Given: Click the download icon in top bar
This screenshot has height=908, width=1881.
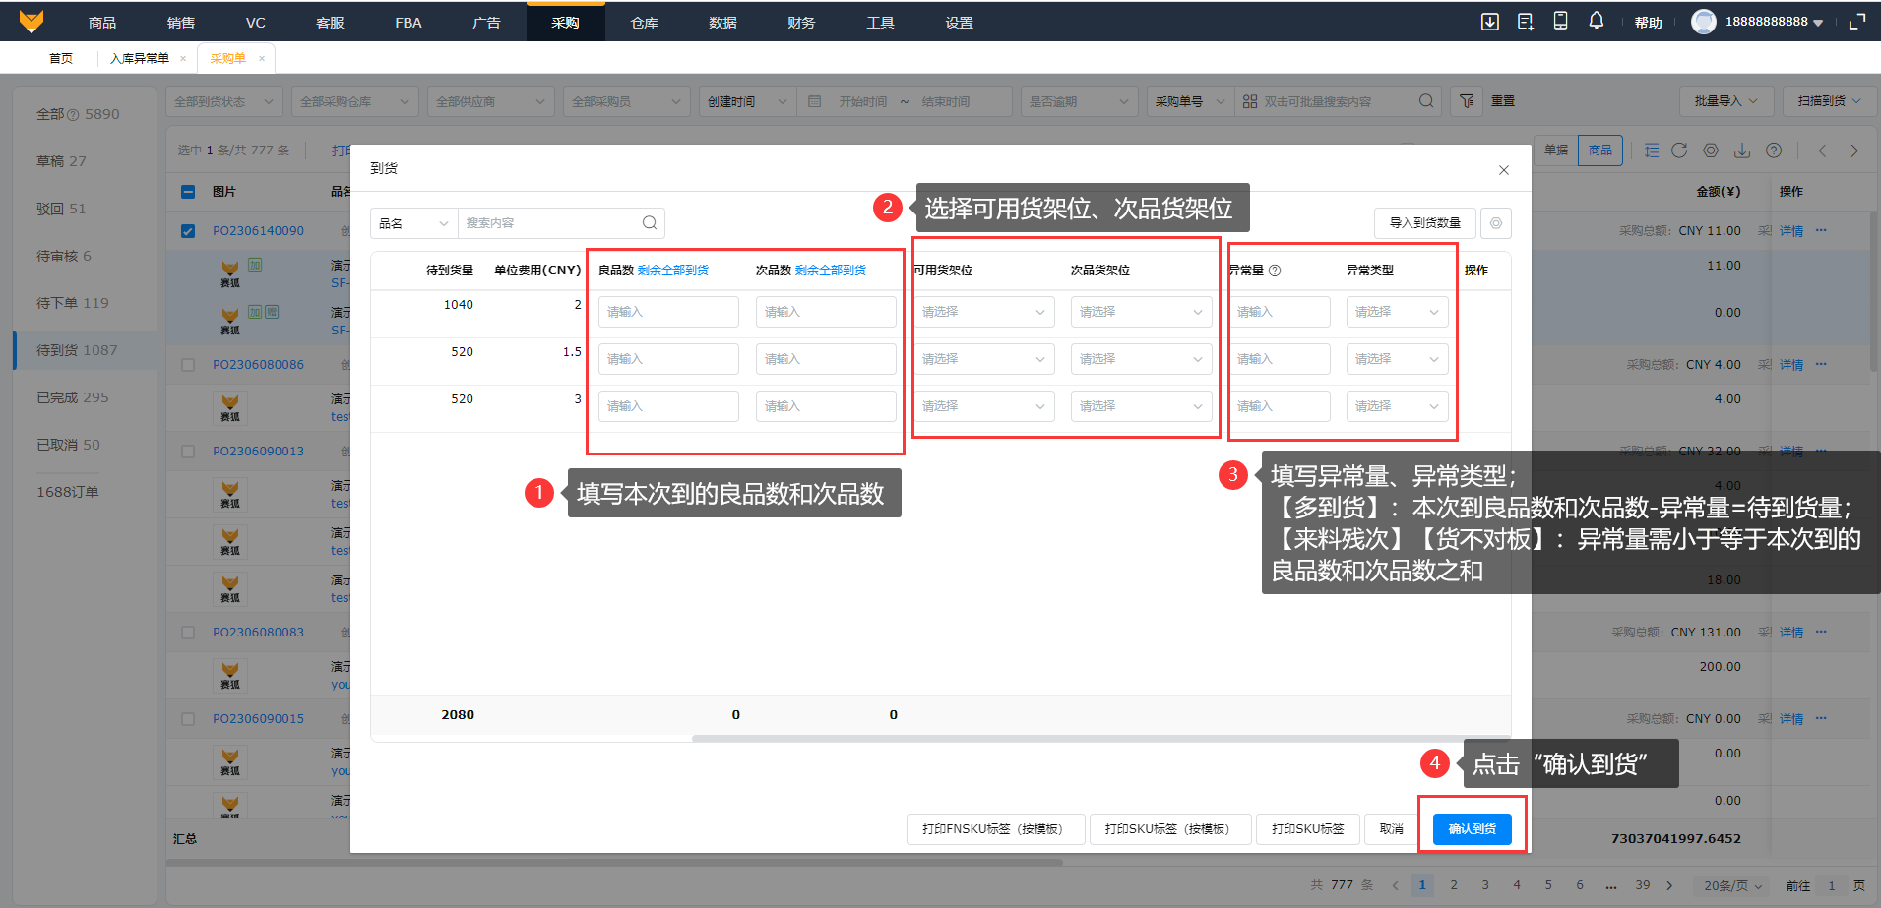Looking at the screenshot, I should tap(1490, 22).
